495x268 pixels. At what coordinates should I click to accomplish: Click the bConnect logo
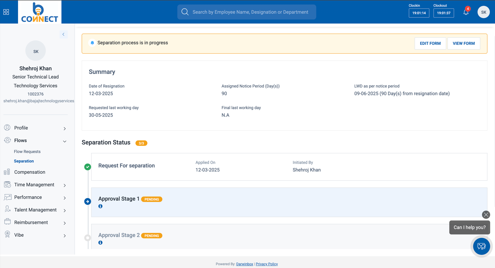(x=40, y=12)
